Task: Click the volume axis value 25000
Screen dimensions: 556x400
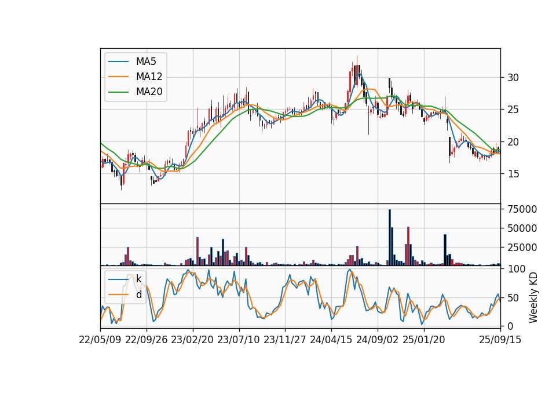Action: coord(522,248)
